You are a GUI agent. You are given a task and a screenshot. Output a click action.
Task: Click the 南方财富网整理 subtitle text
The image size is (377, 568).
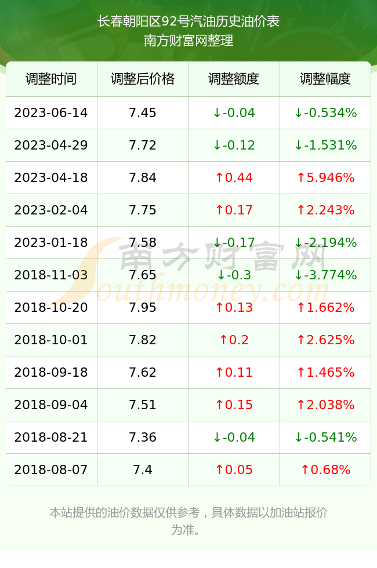pyautogui.click(x=188, y=40)
